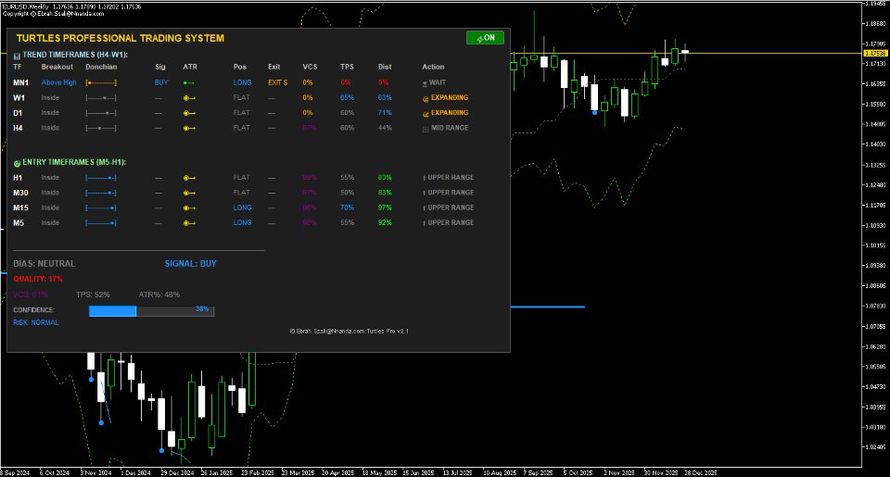890x477 pixels.
Task: Click the orange Donchian gauge for MN1
Action: pyautogui.click(x=101, y=82)
